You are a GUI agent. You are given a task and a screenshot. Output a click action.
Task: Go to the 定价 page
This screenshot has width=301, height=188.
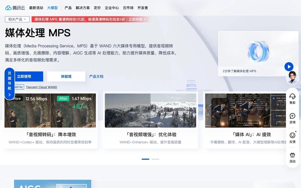[x=97, y=8]
